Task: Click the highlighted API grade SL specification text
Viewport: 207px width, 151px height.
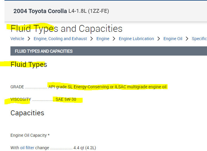Action: coord(107,87)
